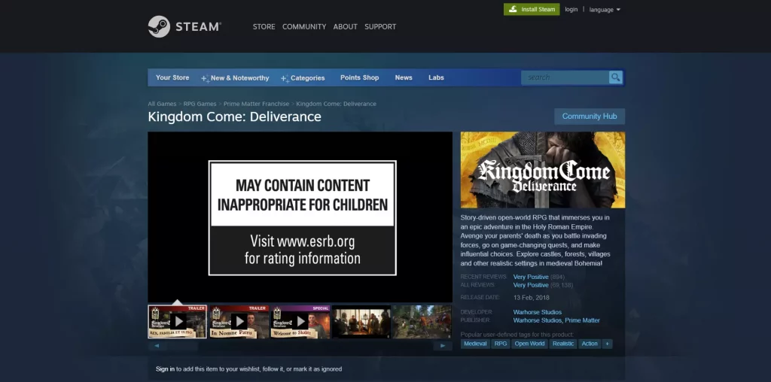Follow the All Games breadcrumb
The width and height of the screenshot is (771, 382).
click(x=162, y=104)
